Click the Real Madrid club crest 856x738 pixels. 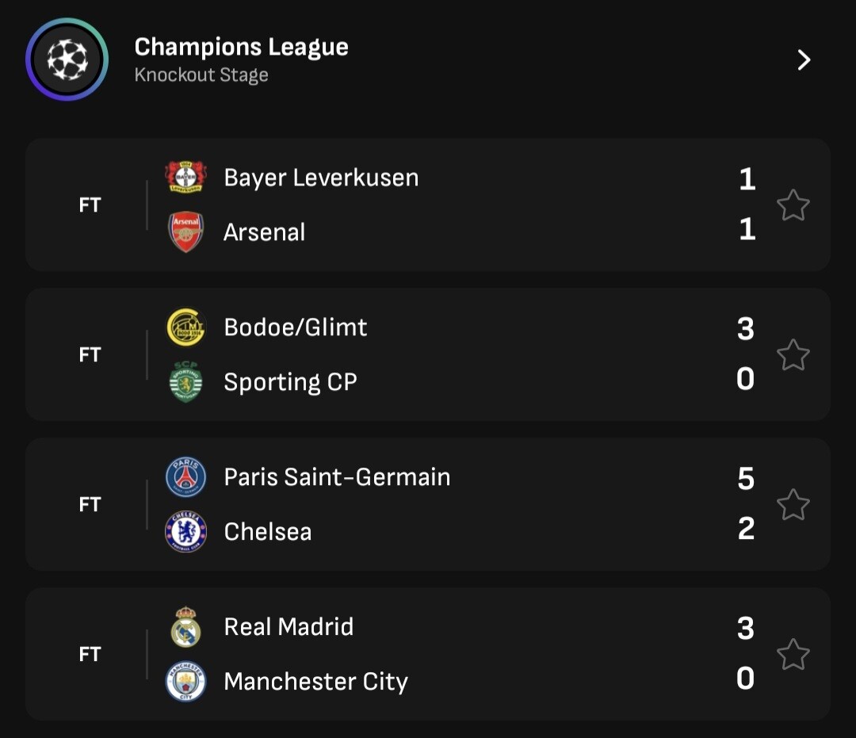pyautogui.click(x=185, y=627)
